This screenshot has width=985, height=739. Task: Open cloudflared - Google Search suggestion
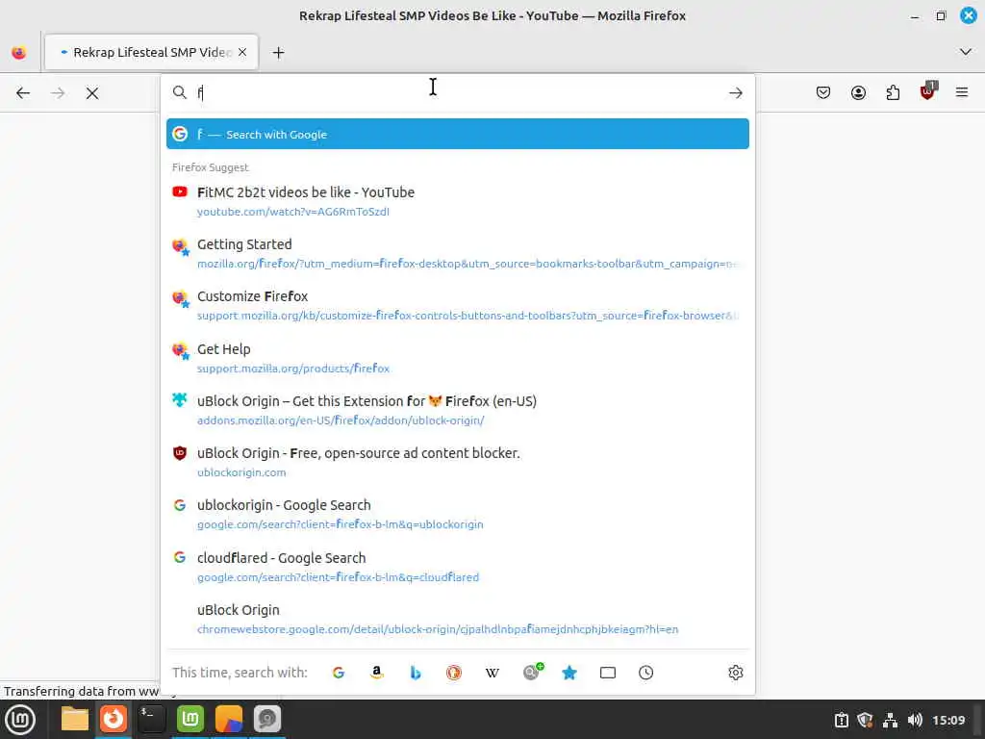tap(457, 567)
